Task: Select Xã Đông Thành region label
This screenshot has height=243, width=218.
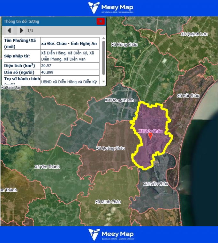Action: [119, 100]
